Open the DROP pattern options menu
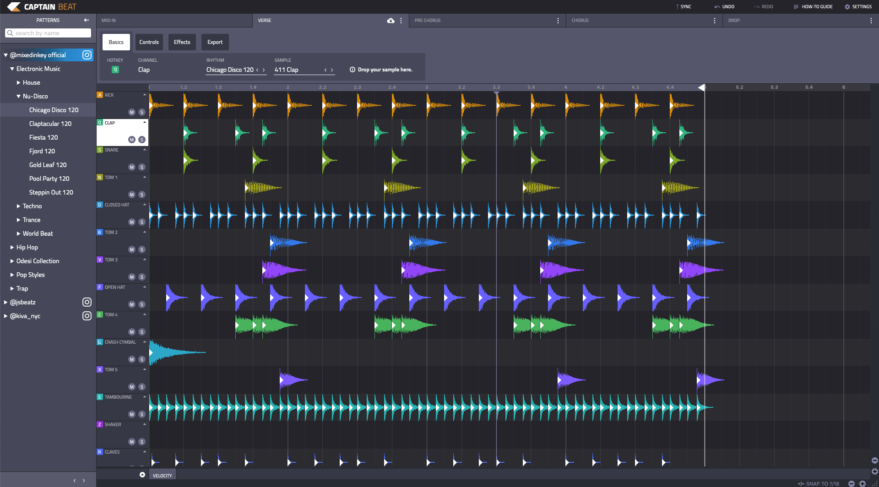This screenshot has height=487, width=879. click(x=871, y=20)
